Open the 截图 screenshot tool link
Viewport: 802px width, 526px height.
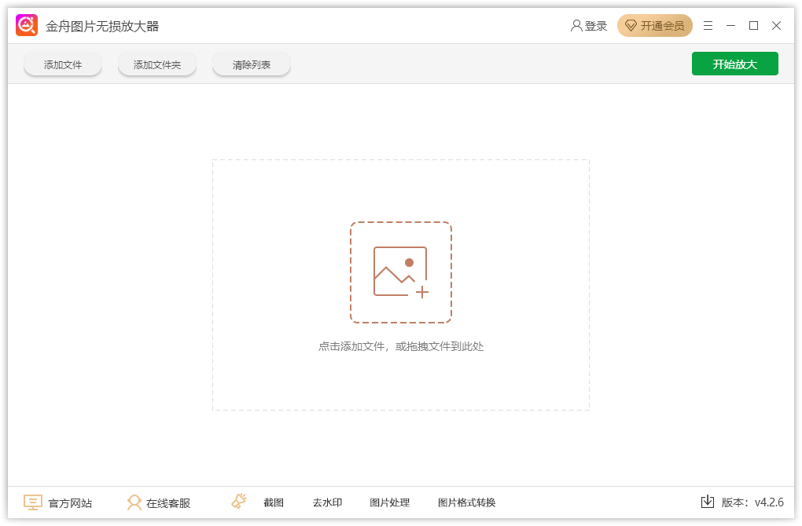tap(274, 502)
